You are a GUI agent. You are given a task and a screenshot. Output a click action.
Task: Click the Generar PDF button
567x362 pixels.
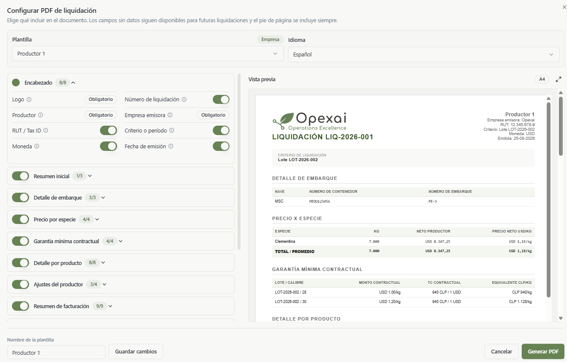coord(543,352)
